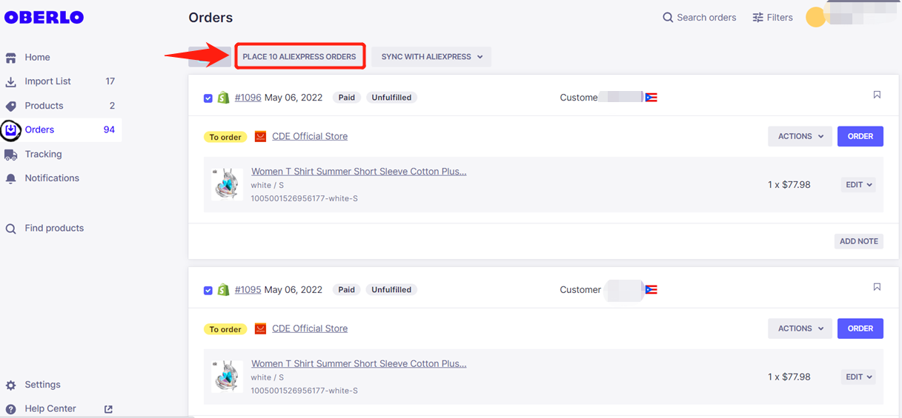This screenshot has height=418, width=902.
Task: Open order #1096 link
Action: [248, 98]
